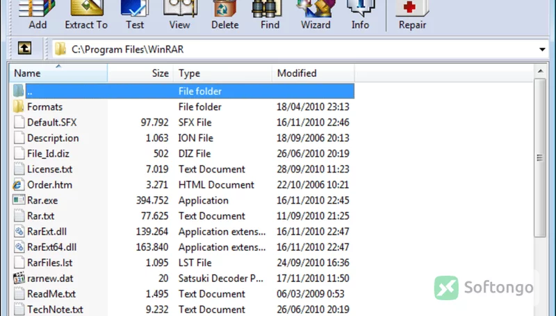
Task: Select the Default.SFX file
Action: 183,122
